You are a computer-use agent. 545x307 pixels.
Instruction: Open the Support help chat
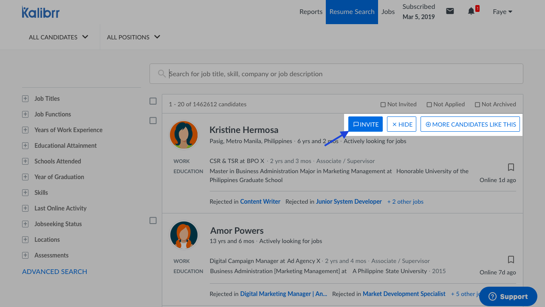[508, 296]
